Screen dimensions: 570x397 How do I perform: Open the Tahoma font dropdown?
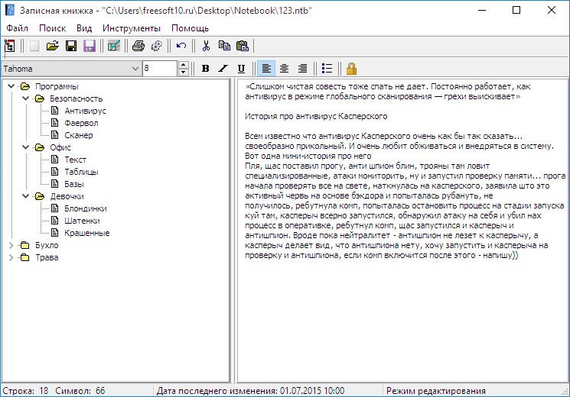[135, 69]
